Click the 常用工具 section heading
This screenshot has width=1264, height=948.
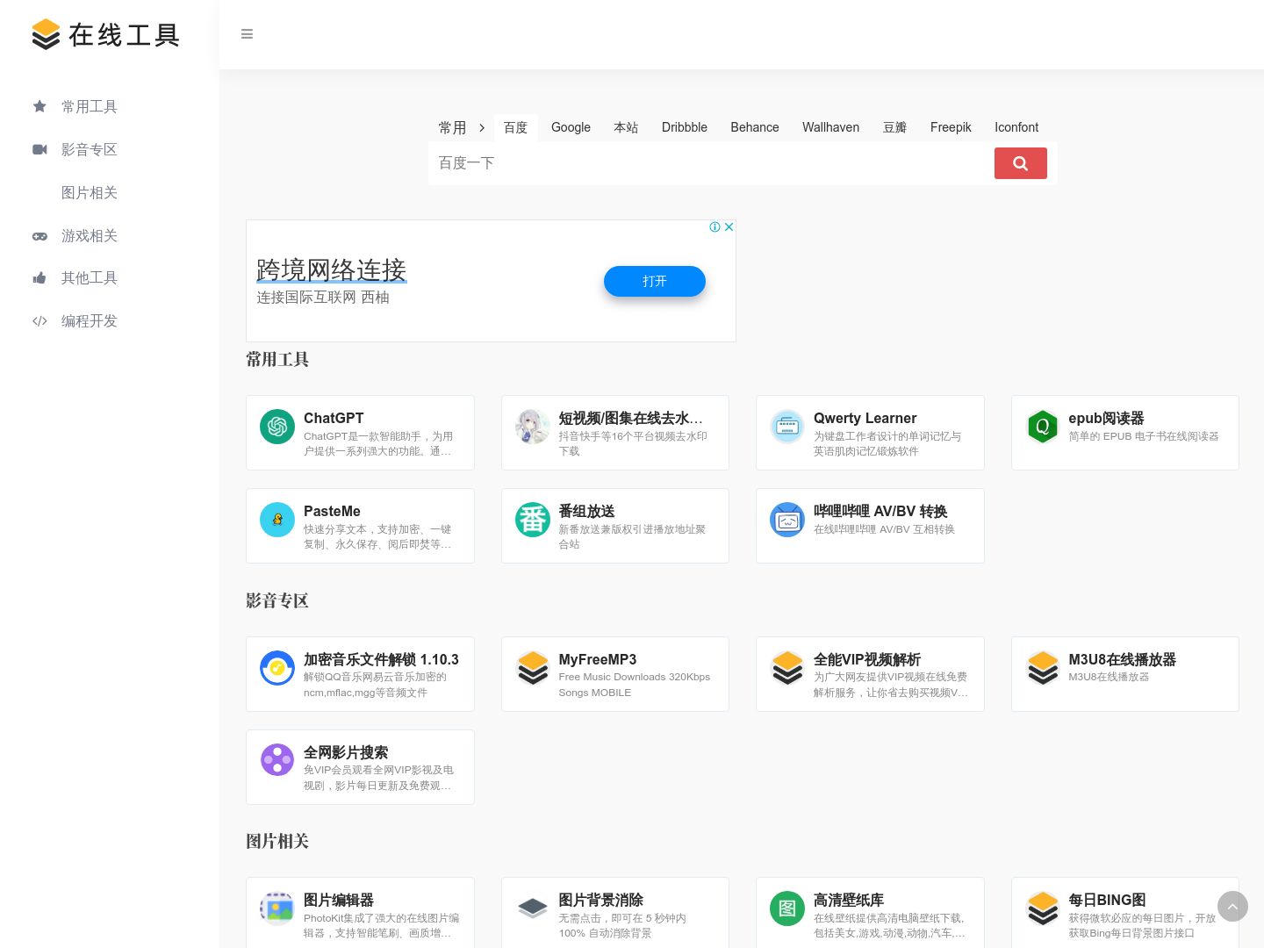point(277,359)
